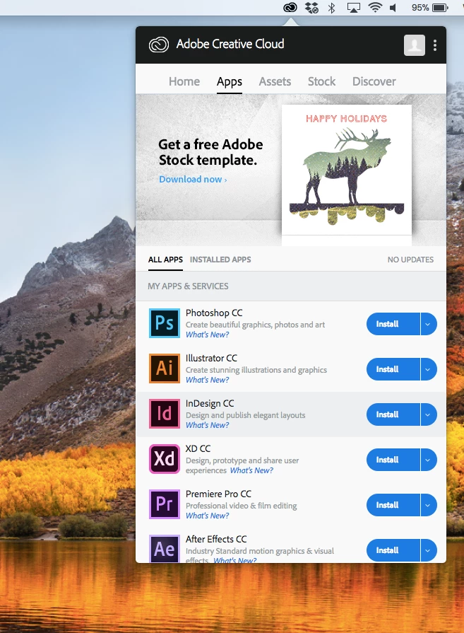Select the ALL APPS filter tab
This screenshot has width=464, height=633.
click(165, 260)
